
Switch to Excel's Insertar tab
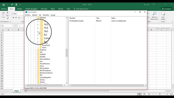(x=19, y=9)
